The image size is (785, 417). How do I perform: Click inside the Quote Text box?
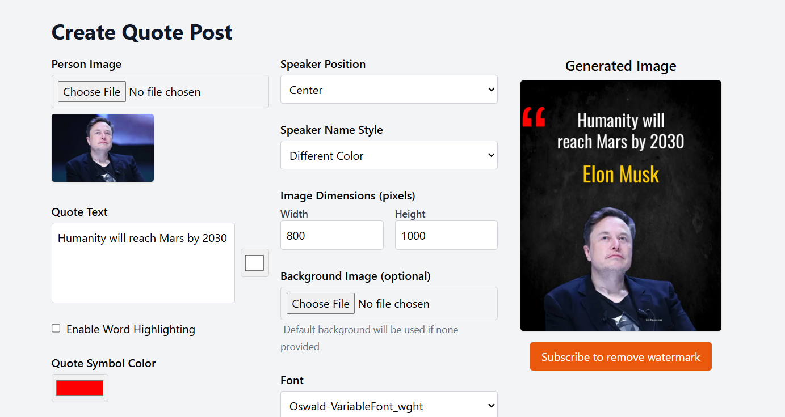pos(143,263)
